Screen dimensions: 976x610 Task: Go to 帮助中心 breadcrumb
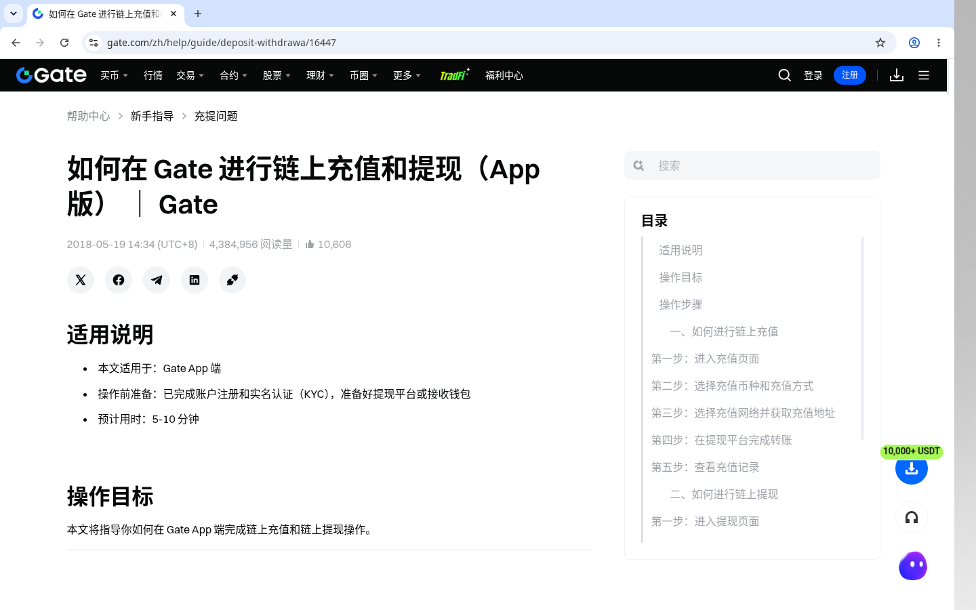[88, 116]
